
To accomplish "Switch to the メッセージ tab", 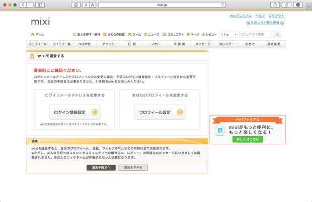I will 202,44.
